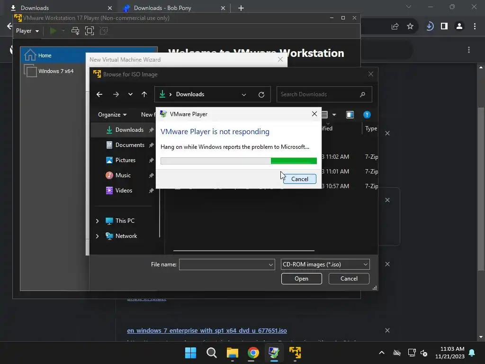This screenshot has height=364, width=485.
Task: Click the Unity mode toolbar icon
Action: click(104, 31)
